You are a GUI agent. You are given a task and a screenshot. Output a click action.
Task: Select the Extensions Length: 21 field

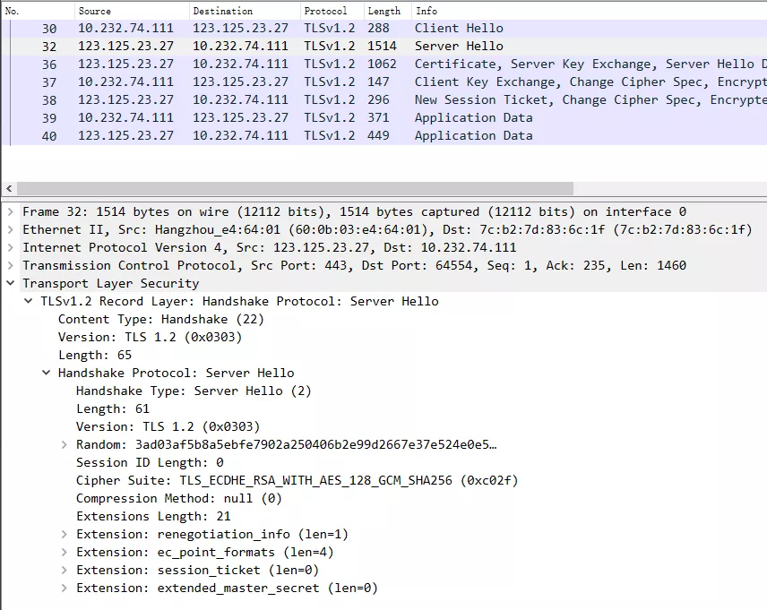point(153,517)
